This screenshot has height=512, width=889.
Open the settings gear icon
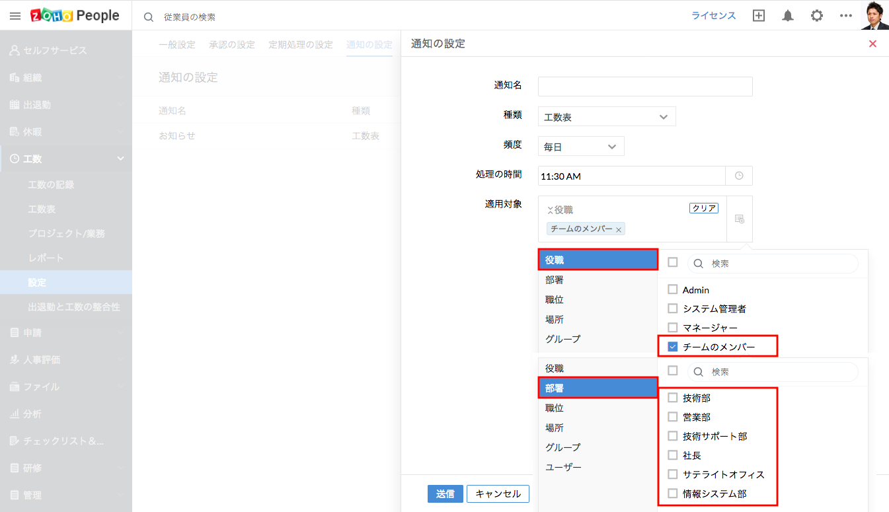[x=817, y=16]
